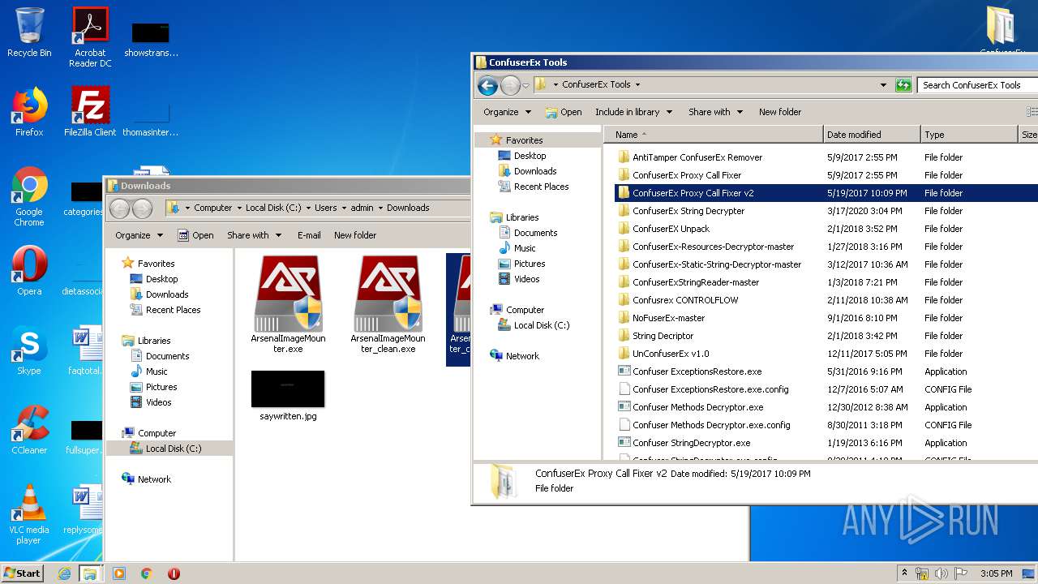Open CCleaner desktop shortcut

pos(29,430)
